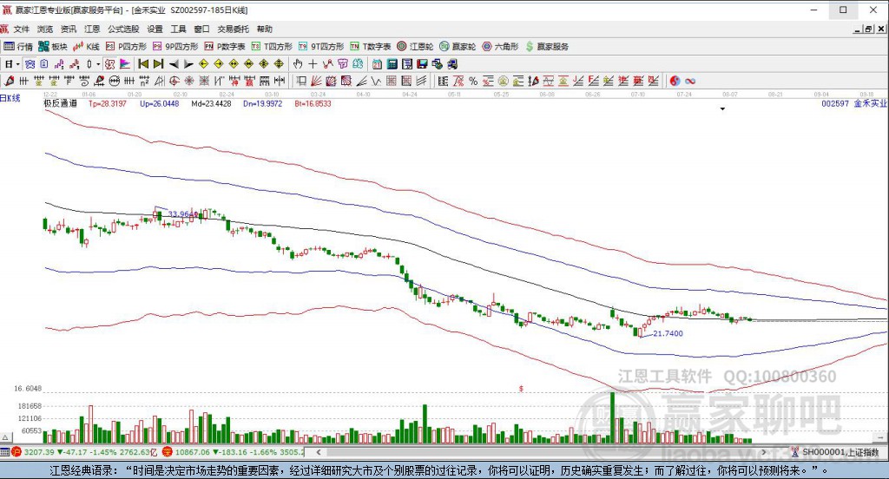Jump to the last bar icon
This screenshot has height=479, width=889.
158,64
